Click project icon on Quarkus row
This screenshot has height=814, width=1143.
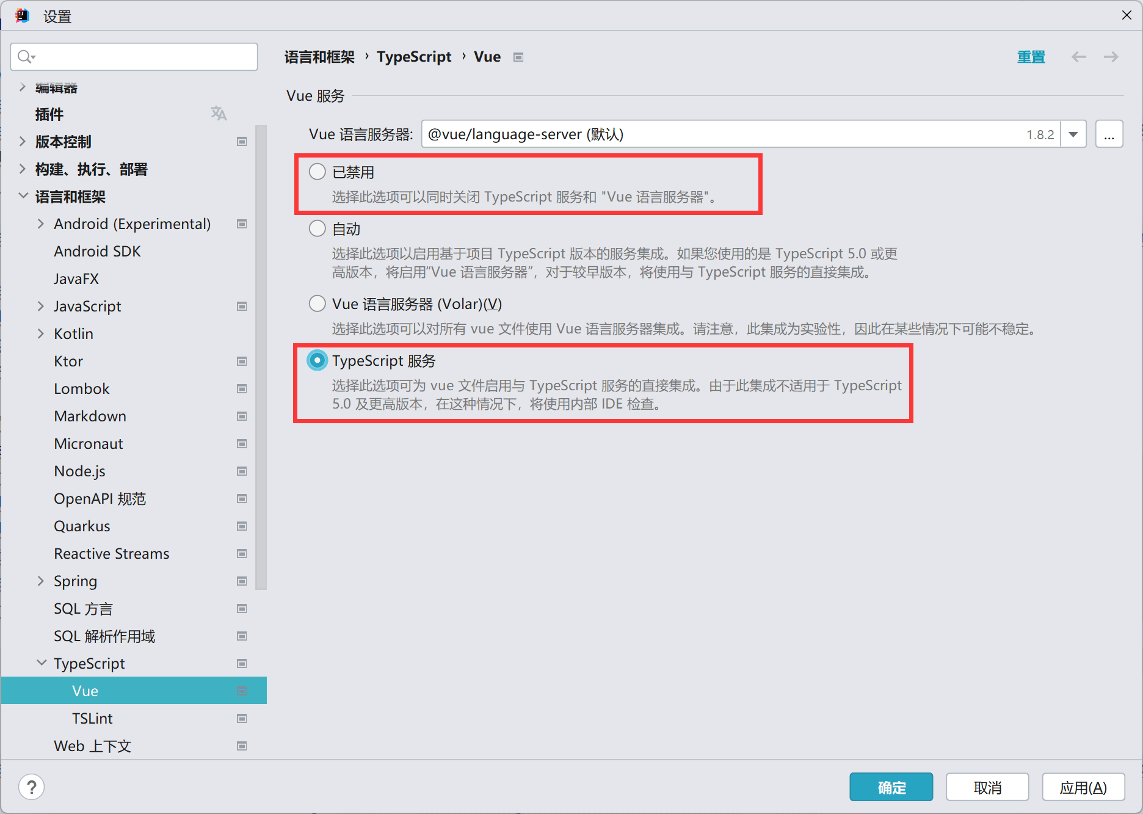pyautogui.click(x=242, y=526)
